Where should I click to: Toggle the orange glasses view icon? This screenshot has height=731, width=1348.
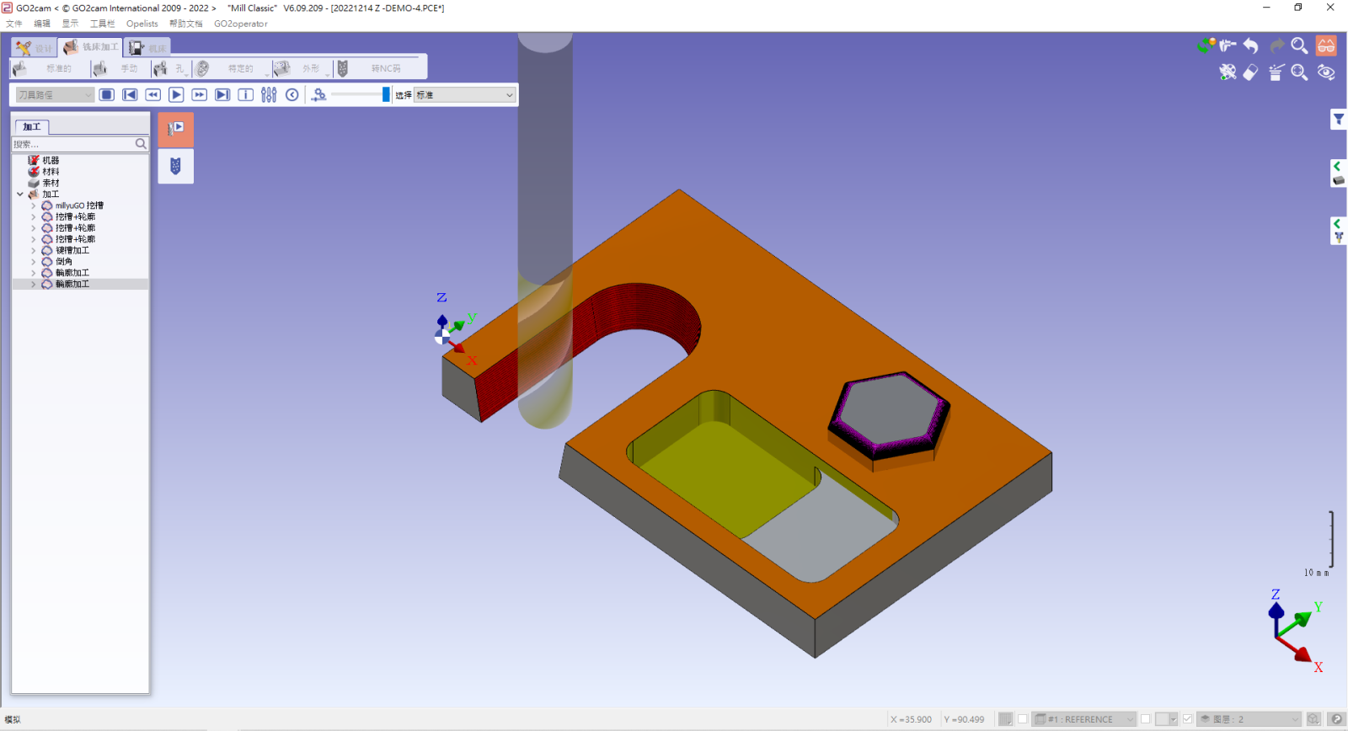(1326, 45)
